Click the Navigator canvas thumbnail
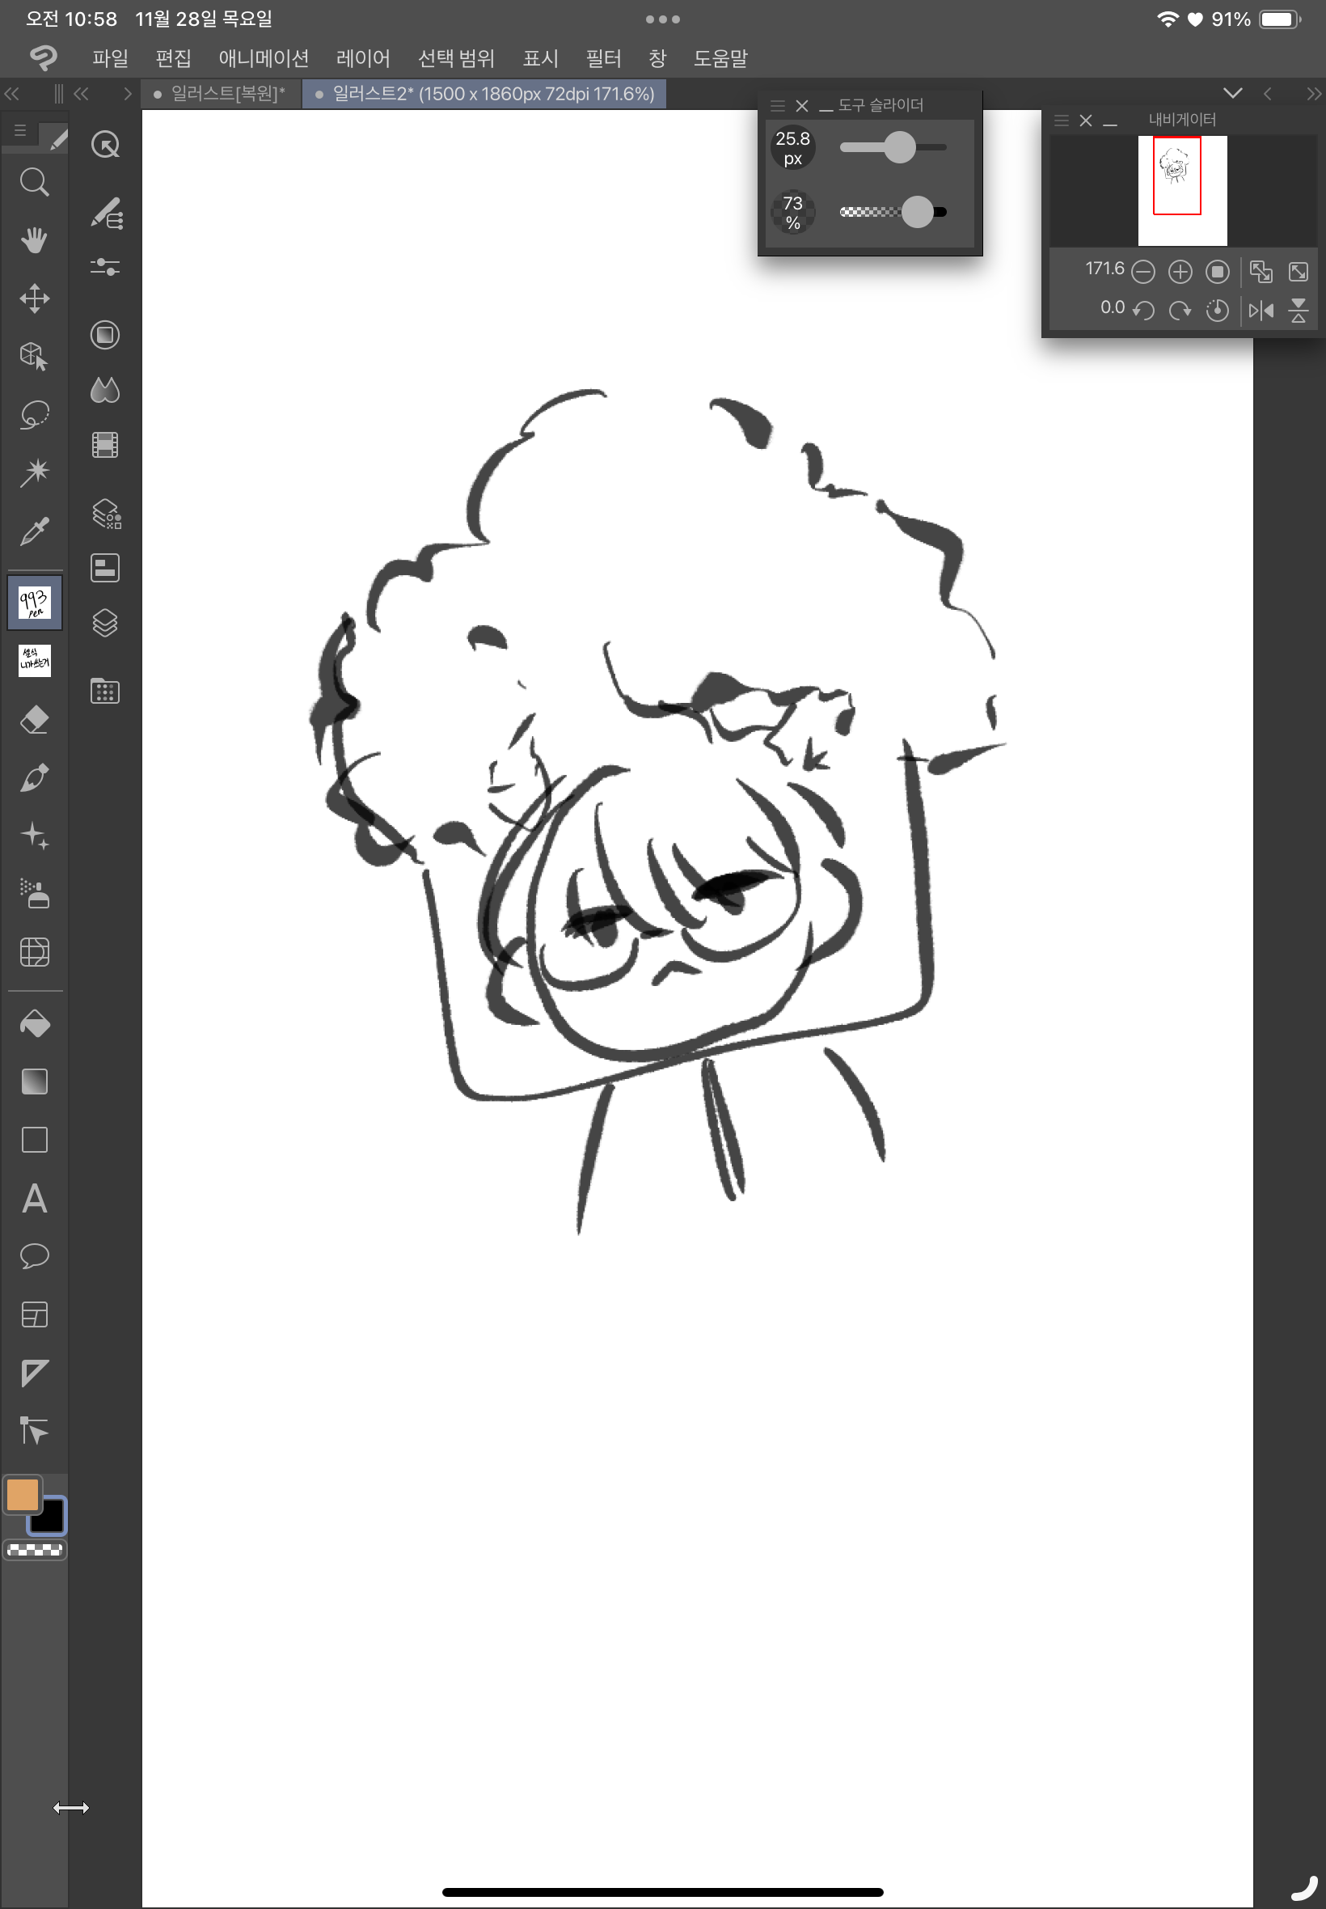Screen dimensions: 1326x1909 (x=1182, y=190)
